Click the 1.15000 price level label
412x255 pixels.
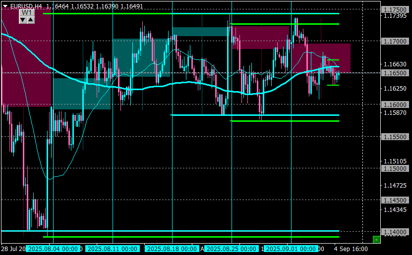(x=395, y=168)
